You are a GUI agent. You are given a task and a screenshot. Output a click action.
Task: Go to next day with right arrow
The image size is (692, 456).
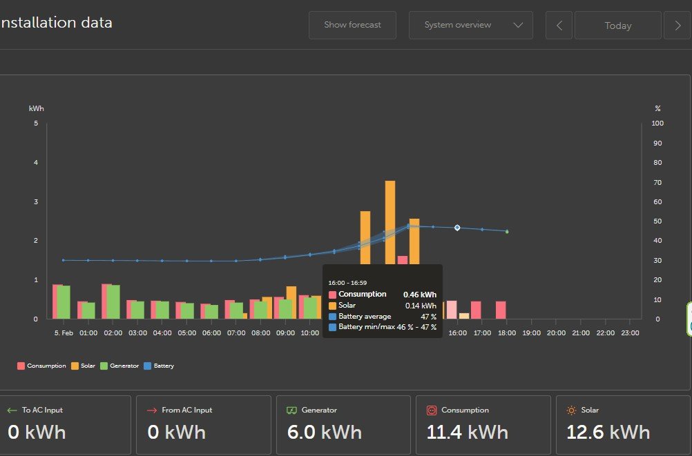(x=676, y=26)
